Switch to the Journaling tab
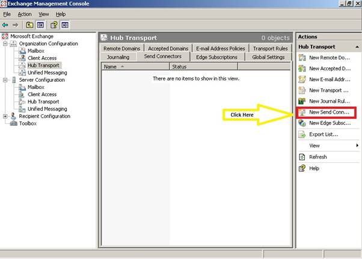362x259 pixels. click(x=118, y=57)
